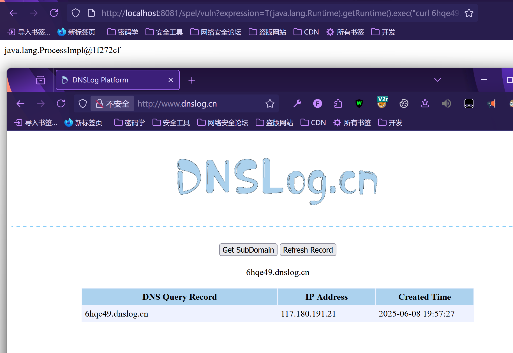Click the round F extension icon
Screen dimensions: 513x353
(x=318, y=104)
